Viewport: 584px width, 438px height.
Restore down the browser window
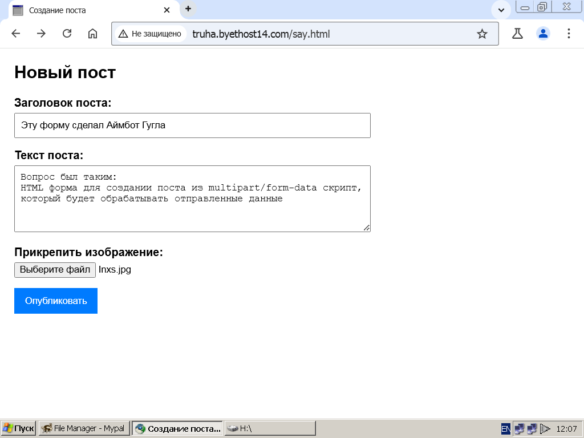(542, 7)
